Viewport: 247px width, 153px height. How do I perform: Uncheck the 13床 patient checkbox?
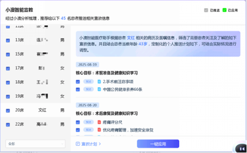tap(8, 40)
